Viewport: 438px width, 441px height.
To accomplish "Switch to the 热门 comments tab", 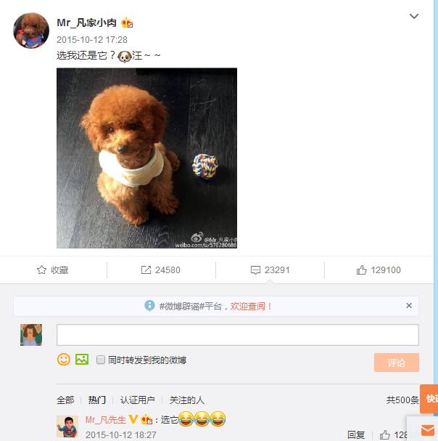I will 97,400.
